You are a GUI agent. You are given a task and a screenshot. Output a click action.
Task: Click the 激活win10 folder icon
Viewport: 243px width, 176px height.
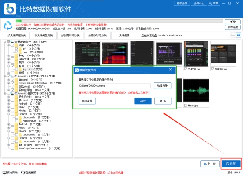coord(16,86)
